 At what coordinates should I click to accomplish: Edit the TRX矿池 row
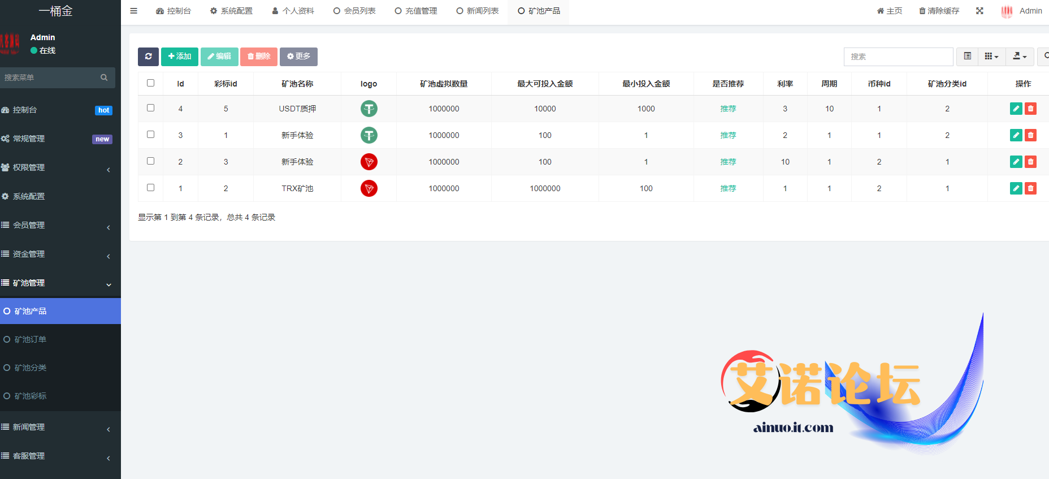pos(1016,188)
